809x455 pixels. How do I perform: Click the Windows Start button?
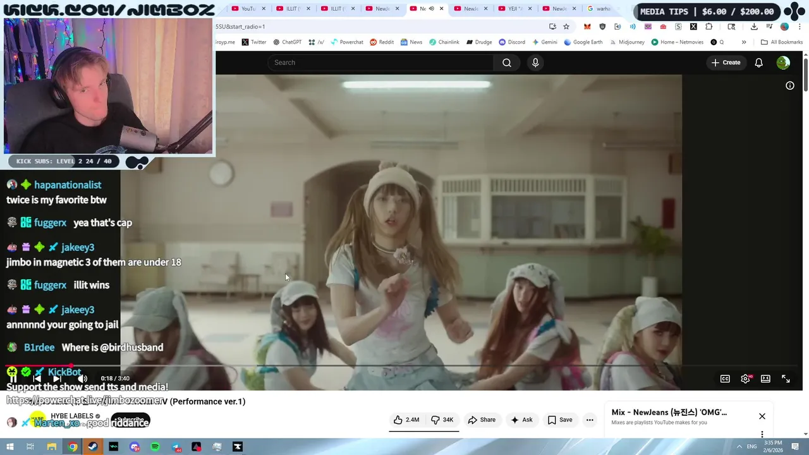click(9, 447)
